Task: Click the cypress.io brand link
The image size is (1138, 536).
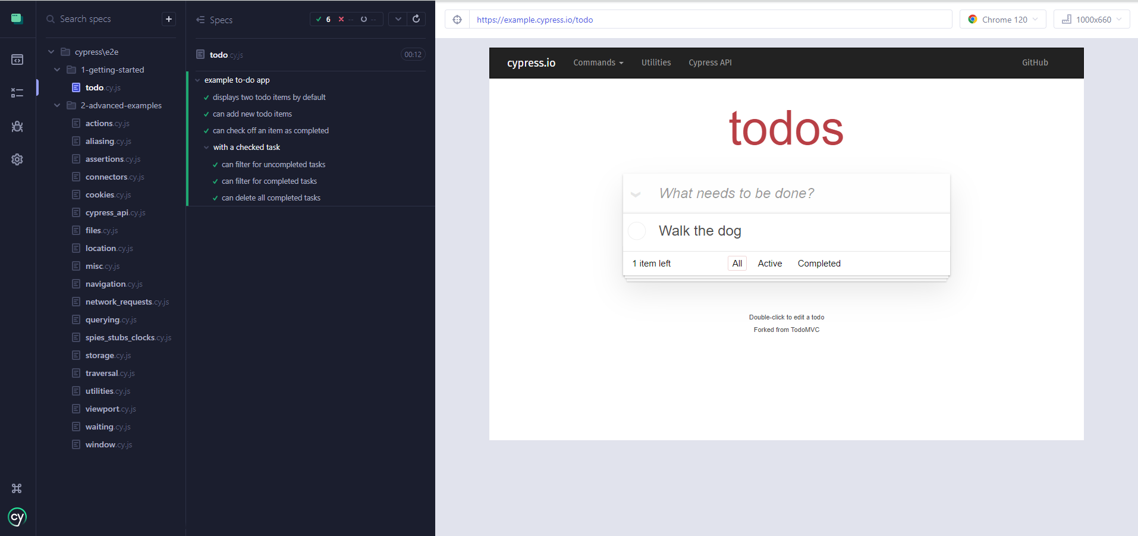Action: [x=531, y=62]
